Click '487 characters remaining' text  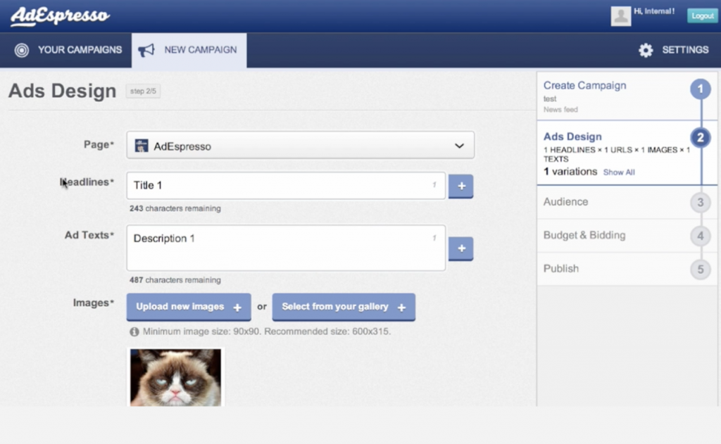click(175, 280)
